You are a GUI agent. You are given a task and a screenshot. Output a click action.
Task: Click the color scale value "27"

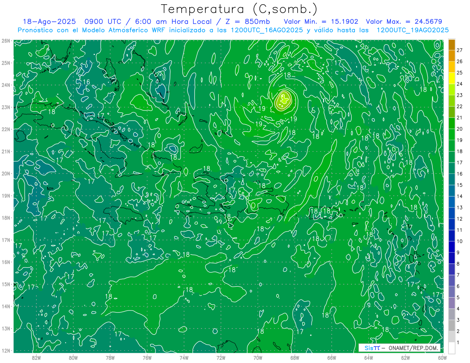tap(459, 50)
